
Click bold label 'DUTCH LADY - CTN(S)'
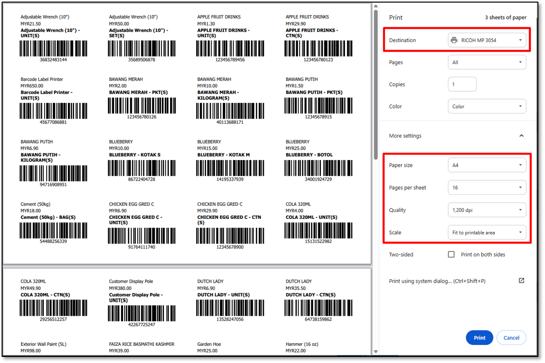311,295
